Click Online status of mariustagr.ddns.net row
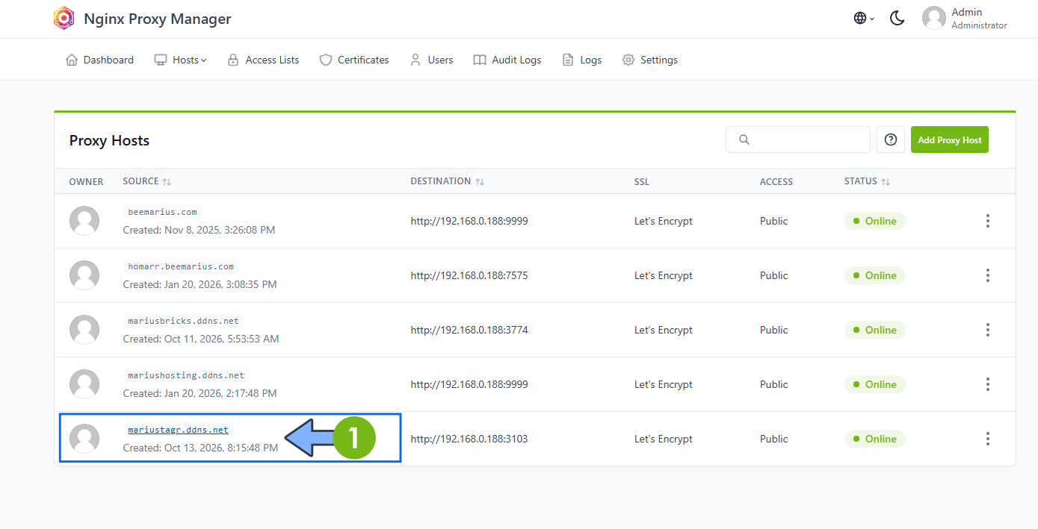The height and width of the screenshot is (529, 1038). tap(874, 439)
